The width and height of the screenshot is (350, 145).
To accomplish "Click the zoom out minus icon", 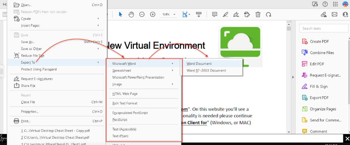I will click(x=142, y=14).
